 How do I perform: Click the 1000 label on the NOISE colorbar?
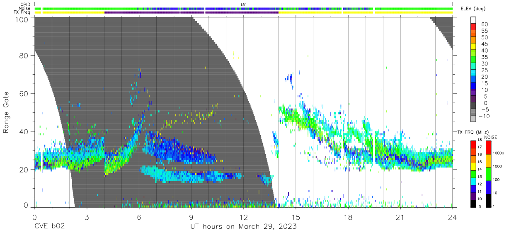point(497,167)
